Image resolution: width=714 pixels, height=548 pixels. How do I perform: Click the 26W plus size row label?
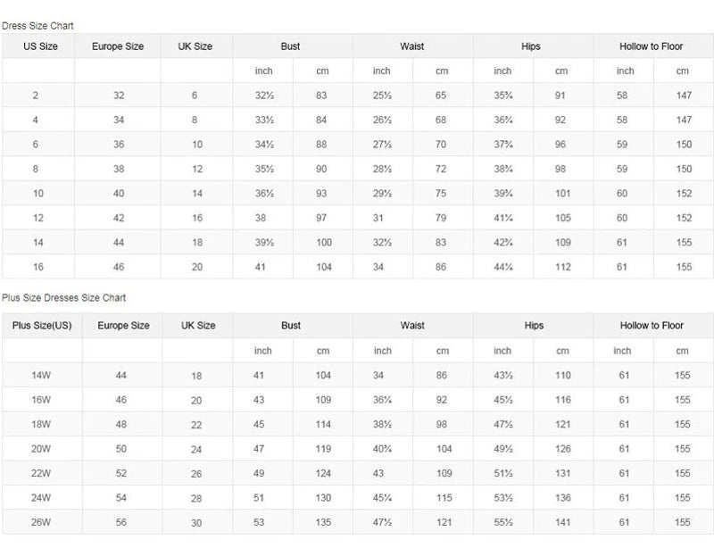coord(41,522)
